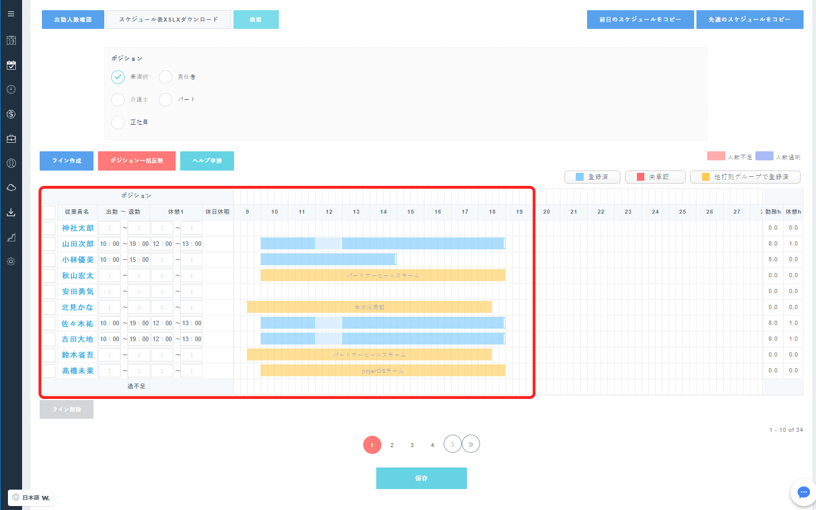This screenshot has height=510, width=816.
Task: Click 小林優美's blue shift bar
Action: [328, 260]
